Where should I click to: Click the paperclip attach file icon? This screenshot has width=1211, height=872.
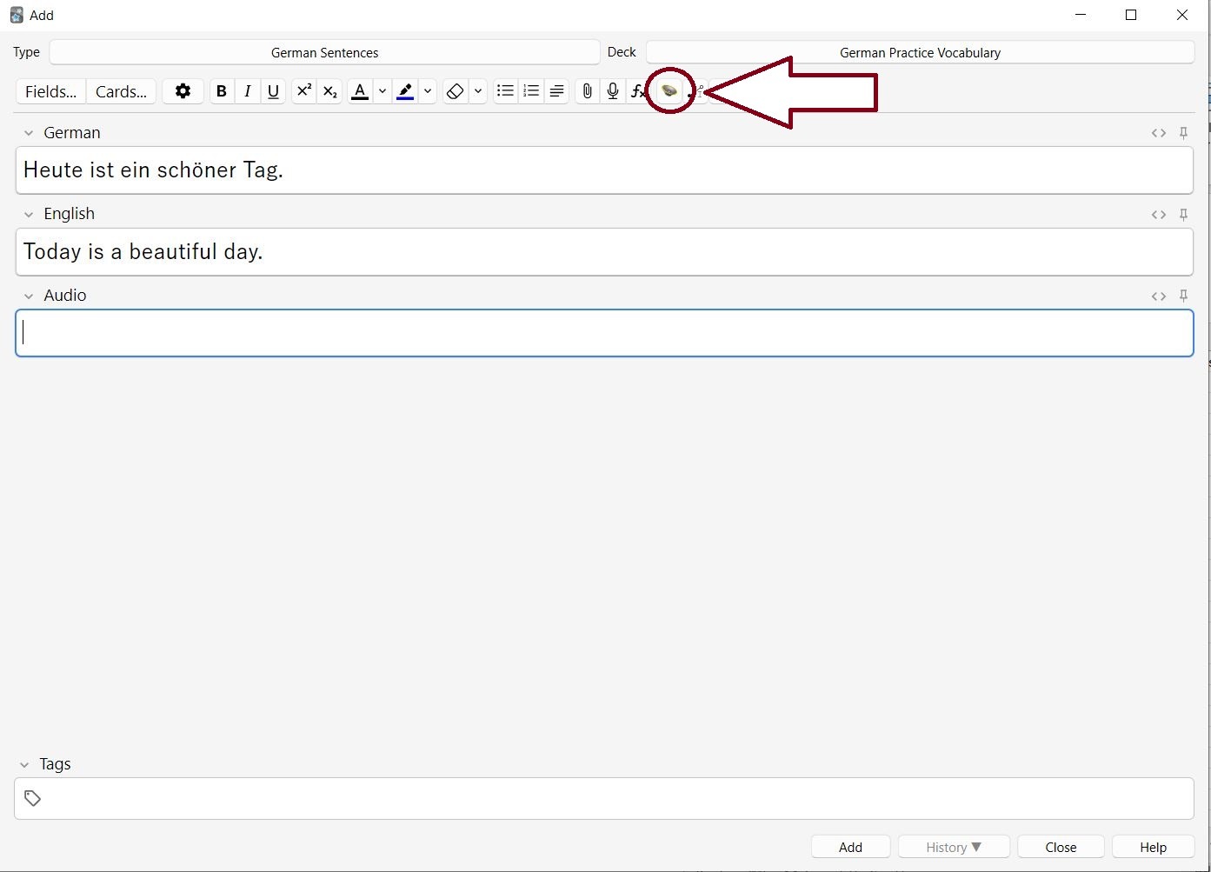(x=587, y=91)
